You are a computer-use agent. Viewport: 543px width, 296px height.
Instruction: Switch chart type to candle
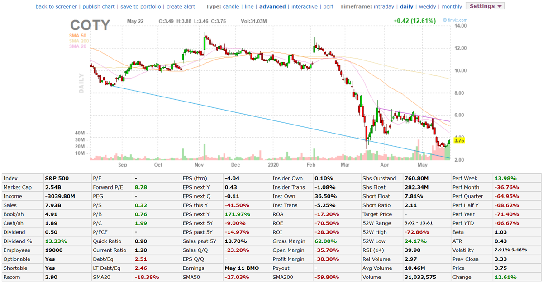231,6
